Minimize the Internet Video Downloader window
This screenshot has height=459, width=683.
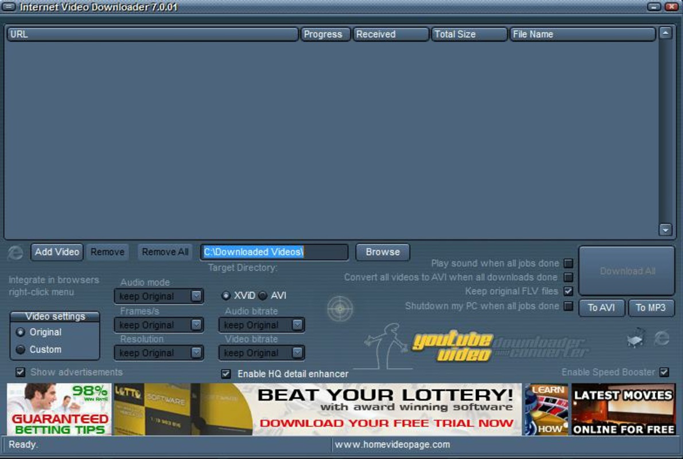(x=654, y=6)
